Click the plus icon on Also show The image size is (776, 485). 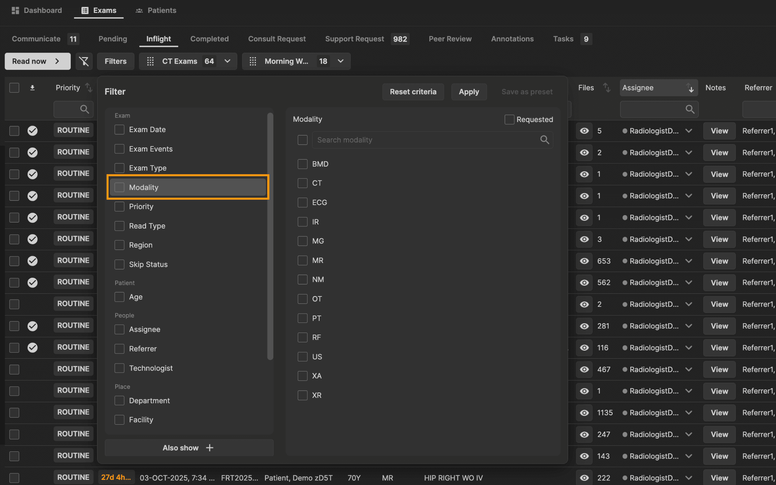(x=210, y=448)
